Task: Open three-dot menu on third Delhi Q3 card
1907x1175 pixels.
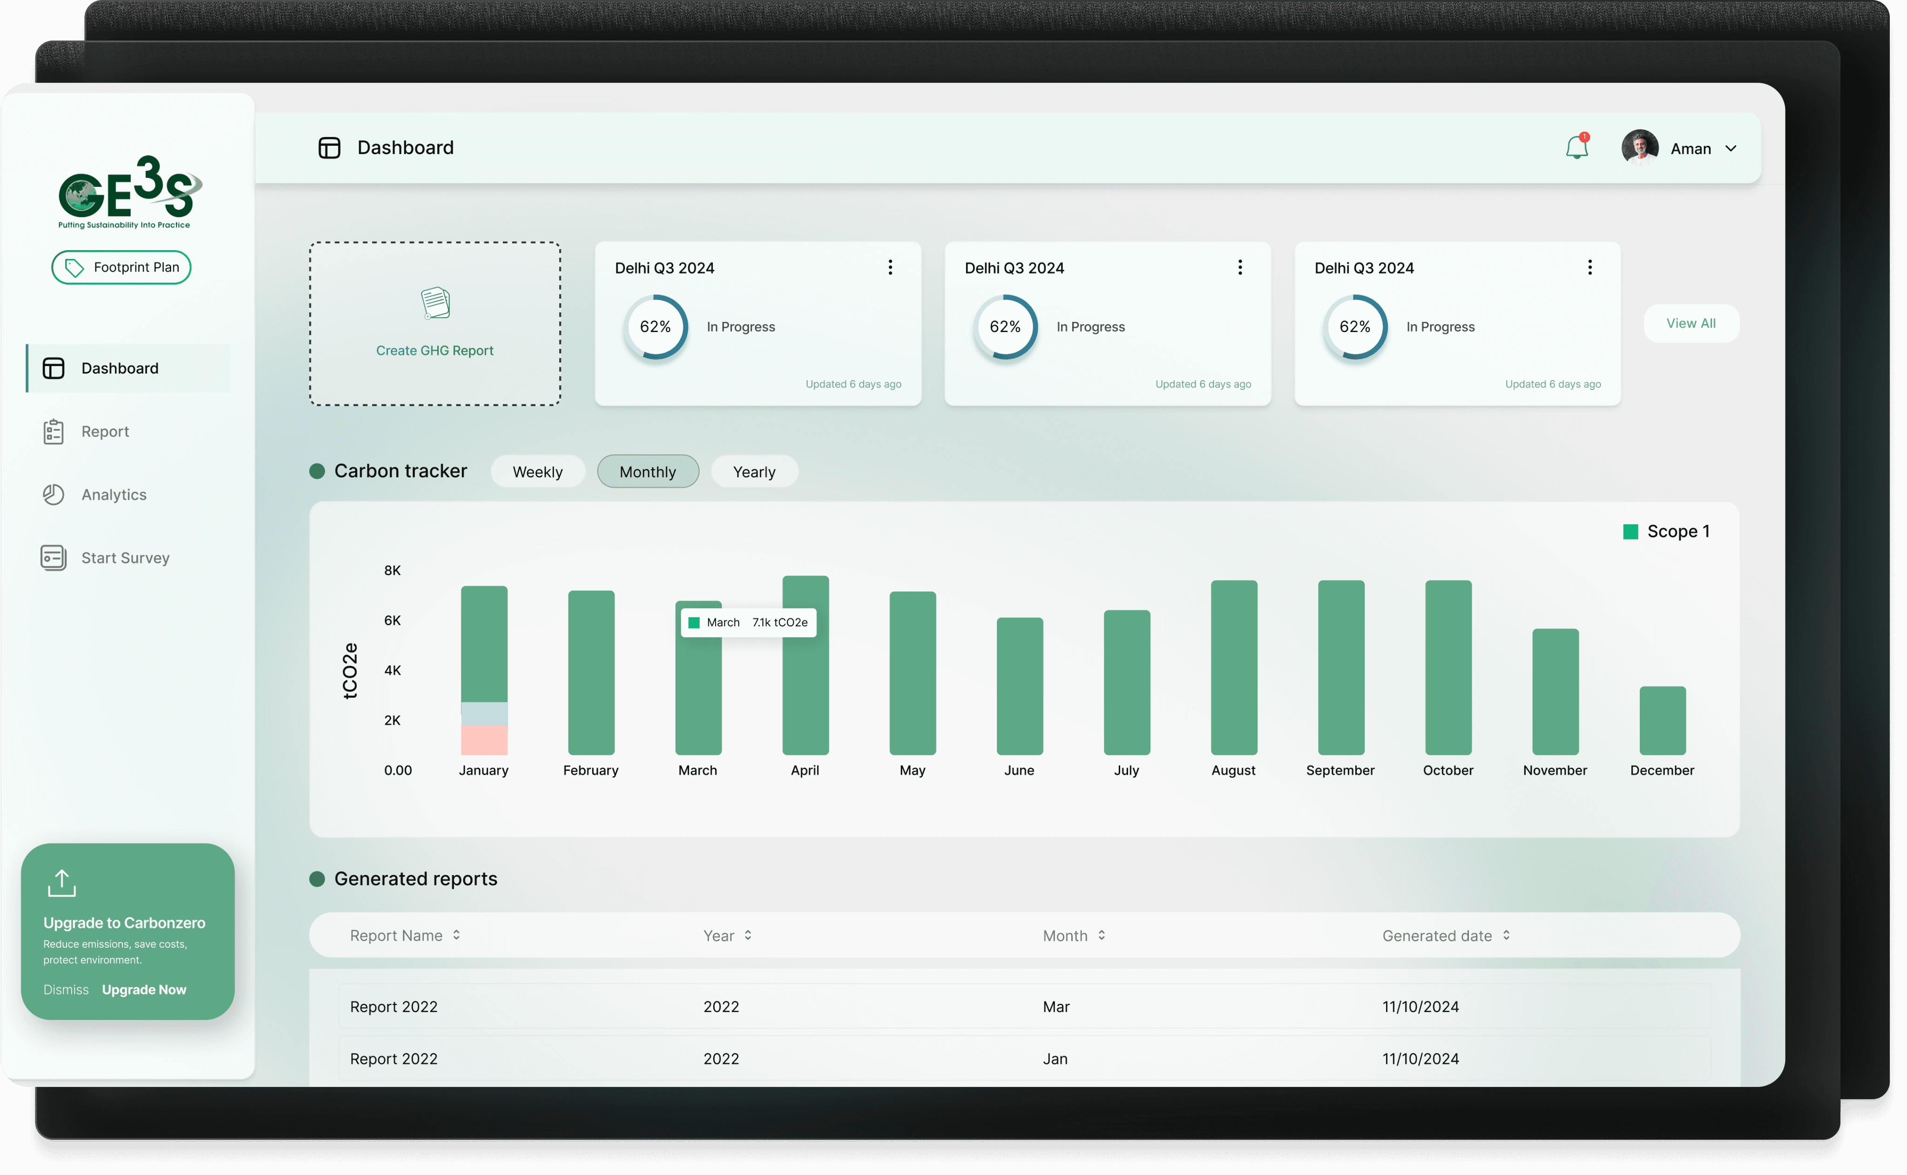Action: click(x=1590, y=267)
